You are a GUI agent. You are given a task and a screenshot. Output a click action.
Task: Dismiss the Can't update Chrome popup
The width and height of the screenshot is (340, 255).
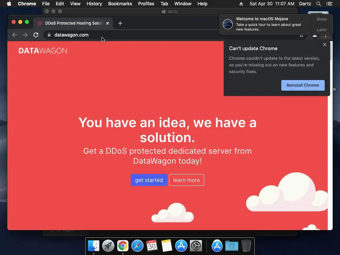[325, 44]
